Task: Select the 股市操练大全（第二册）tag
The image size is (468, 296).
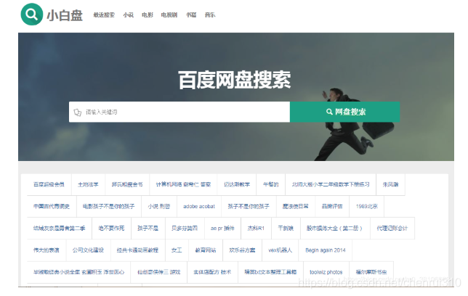Action: [335, 229]
